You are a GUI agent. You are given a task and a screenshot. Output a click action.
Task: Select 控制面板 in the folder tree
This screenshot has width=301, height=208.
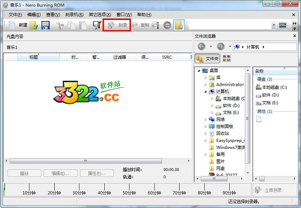point(224,126)
